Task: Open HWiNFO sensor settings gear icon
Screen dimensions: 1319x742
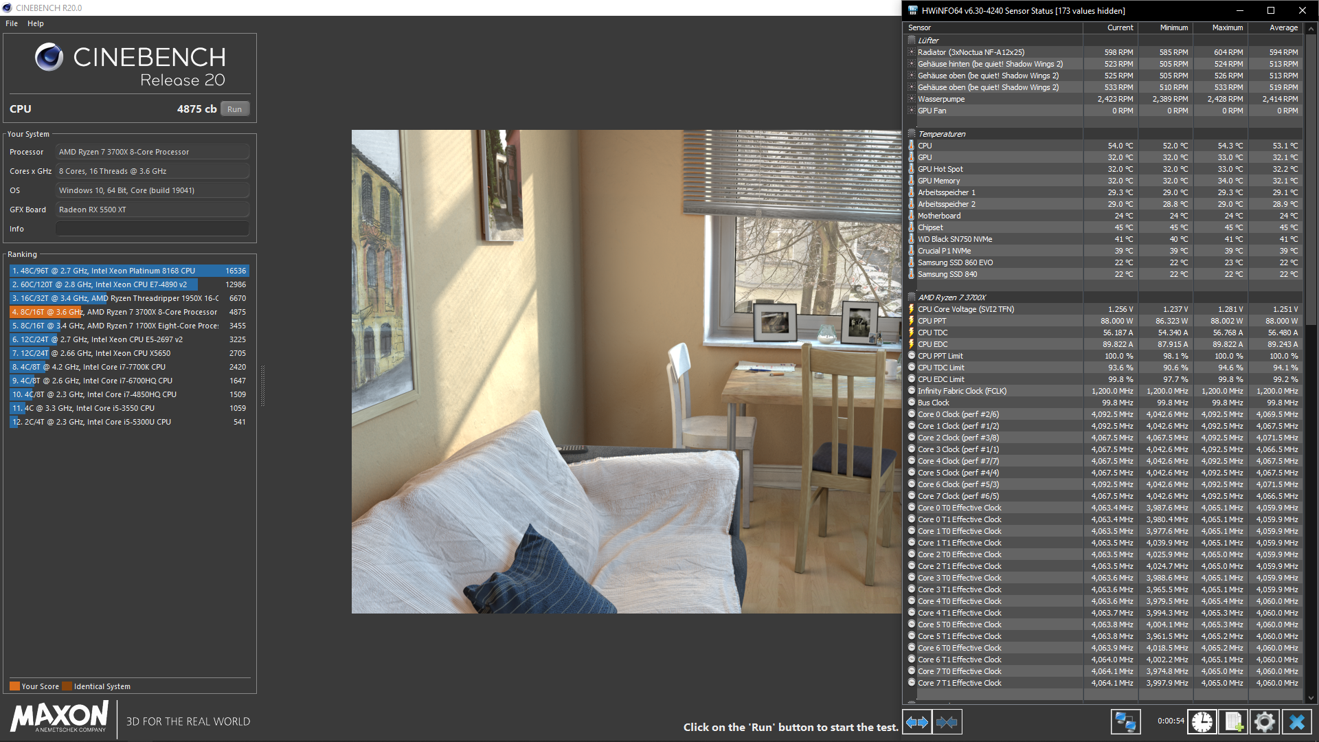Action: click(x=1265, y=722)
